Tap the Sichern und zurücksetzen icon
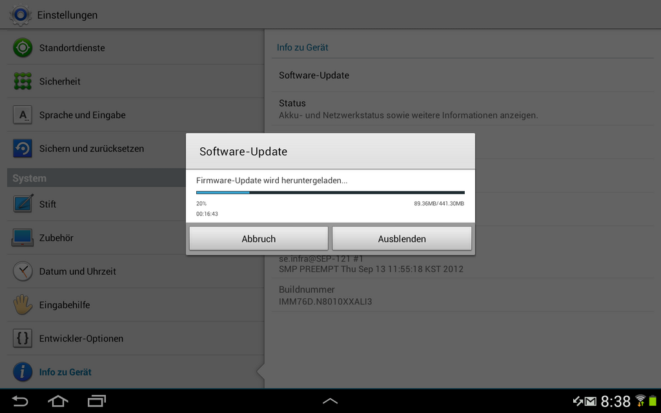The image size is (661, 413). pos(23,148)
